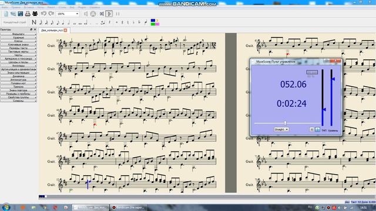
Task: Apply double sharp accidental
Action: coord(117,22)
